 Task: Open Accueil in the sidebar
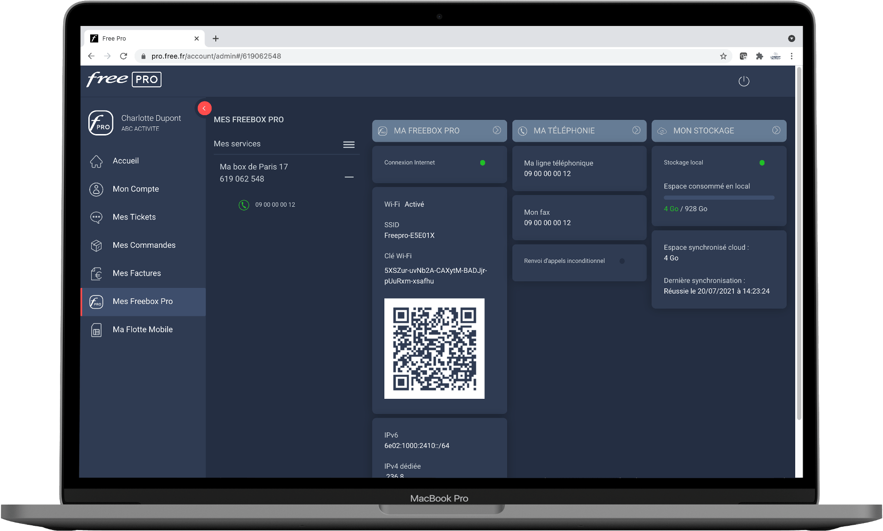(143, 161)
